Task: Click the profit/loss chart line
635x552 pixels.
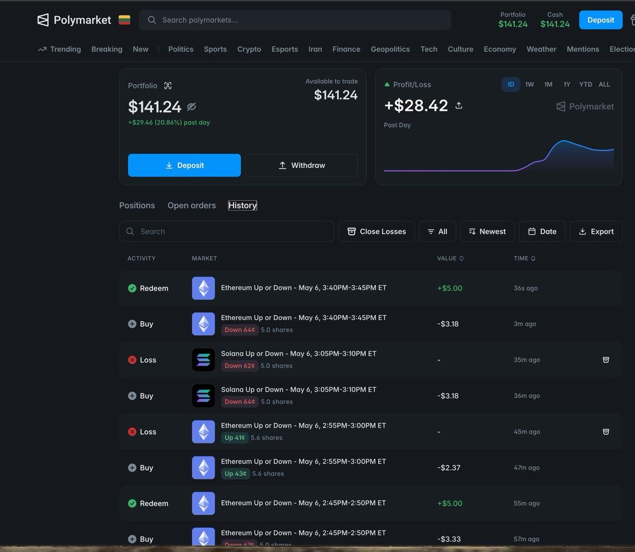Action: click(x=498, y=156)
